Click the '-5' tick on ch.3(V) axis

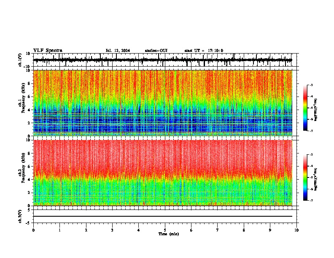(x=28, y=223)
